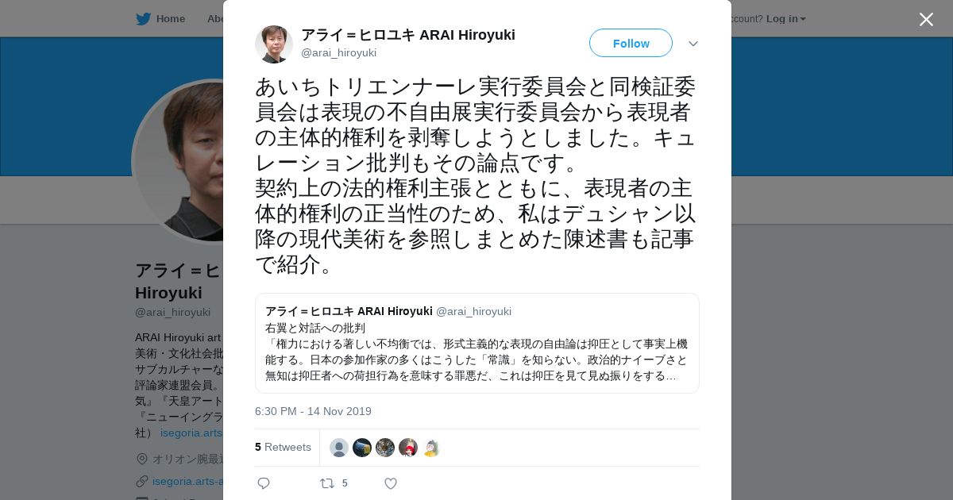Click the location pin icon in profile

point(142,459)
